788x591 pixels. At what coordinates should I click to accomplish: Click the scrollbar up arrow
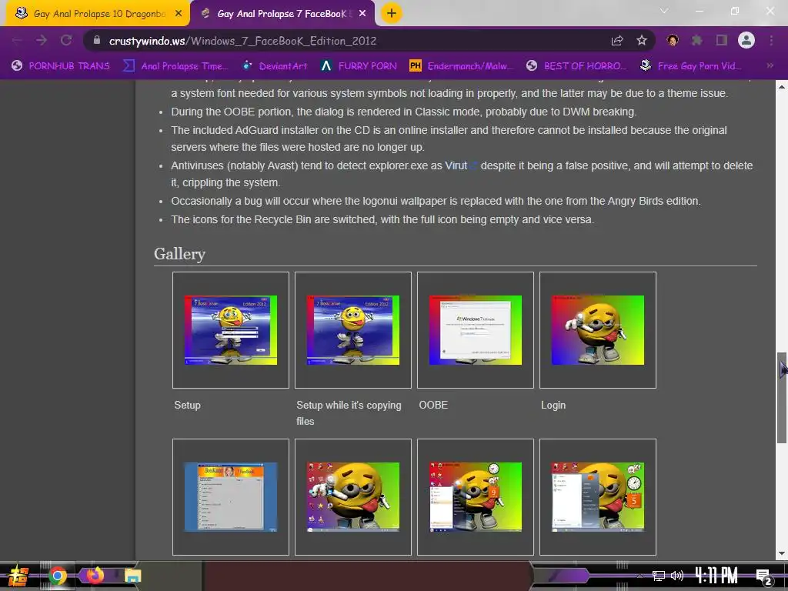click(782, 87)
